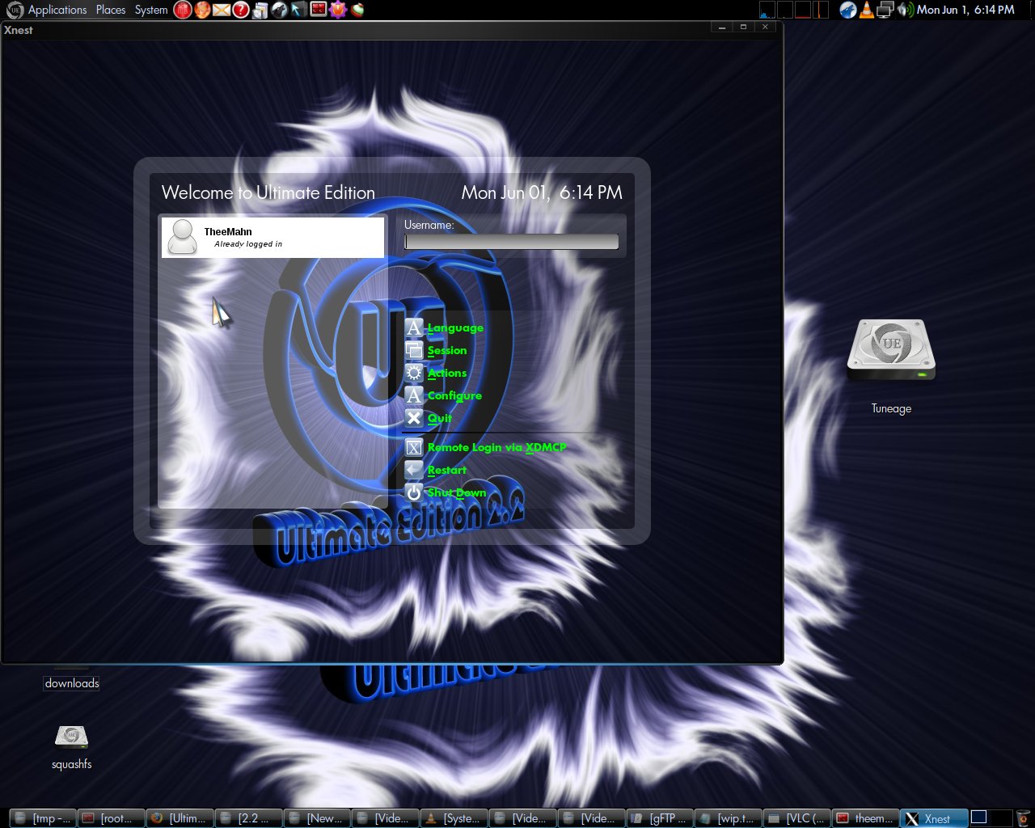Click Configure in the login greeter

click(x=454, y=395)
